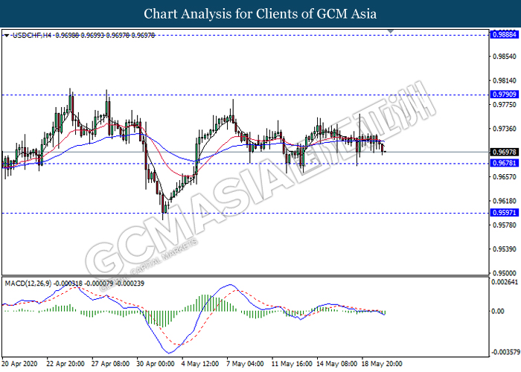
Task: Click the 0.98540 price axis value
Action: tap(505, 57)
